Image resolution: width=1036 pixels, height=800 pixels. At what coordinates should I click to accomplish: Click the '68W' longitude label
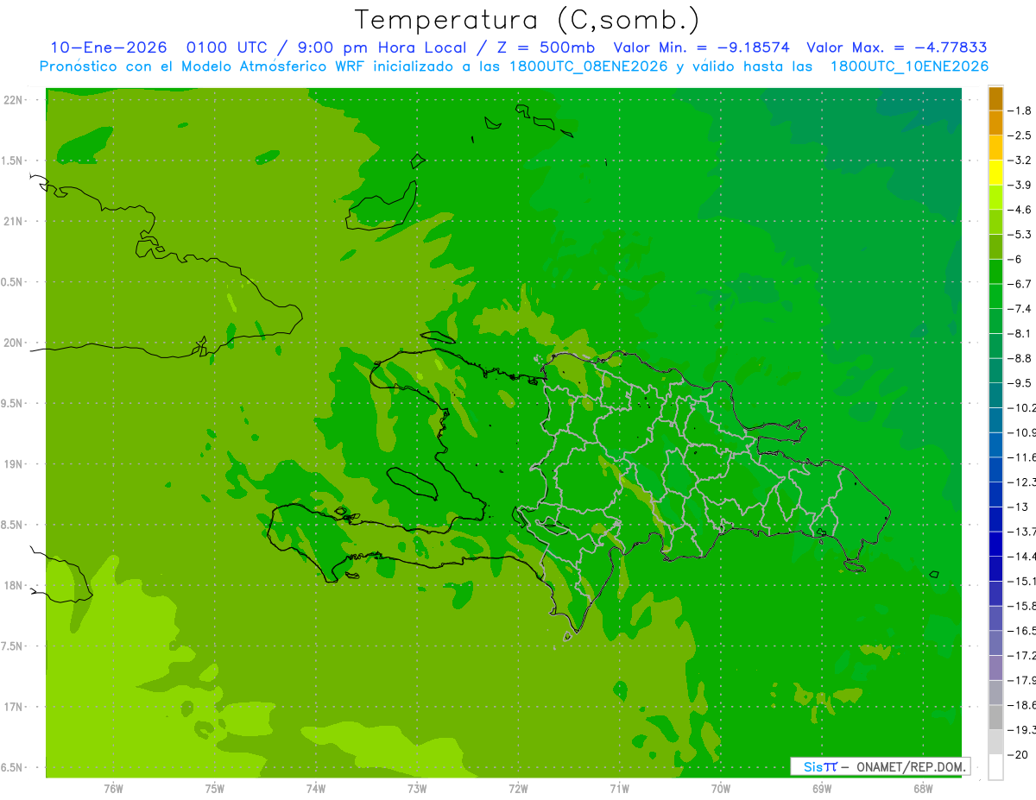tap(923, 789)
